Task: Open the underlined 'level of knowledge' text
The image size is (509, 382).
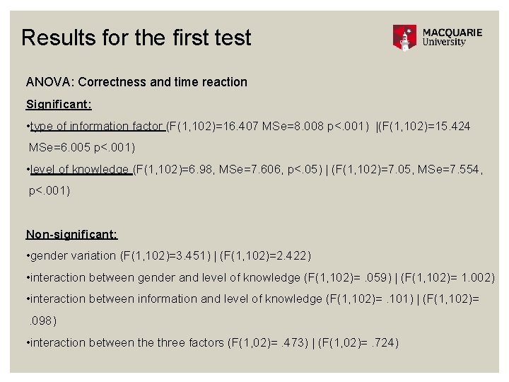Action: (81, 169)
